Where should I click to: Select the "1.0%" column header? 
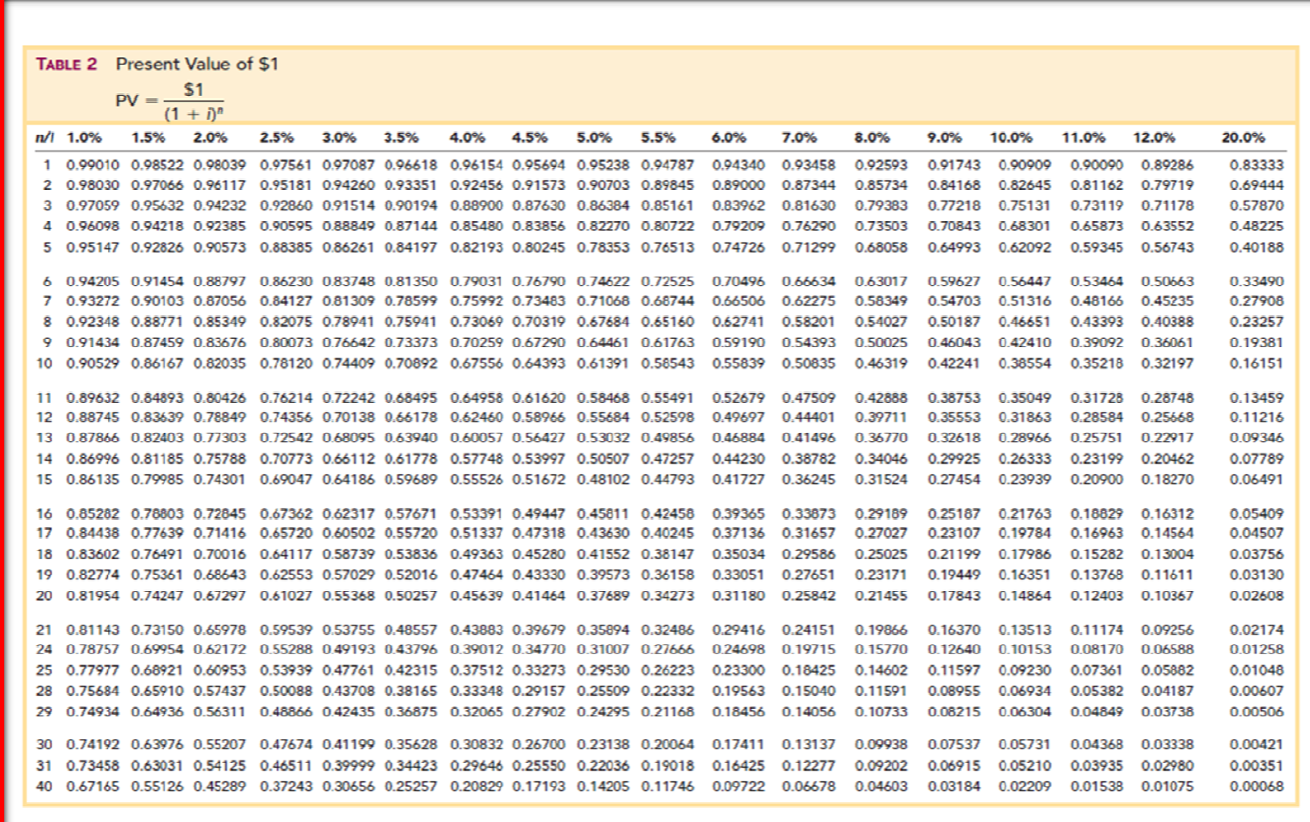point(84,138)
